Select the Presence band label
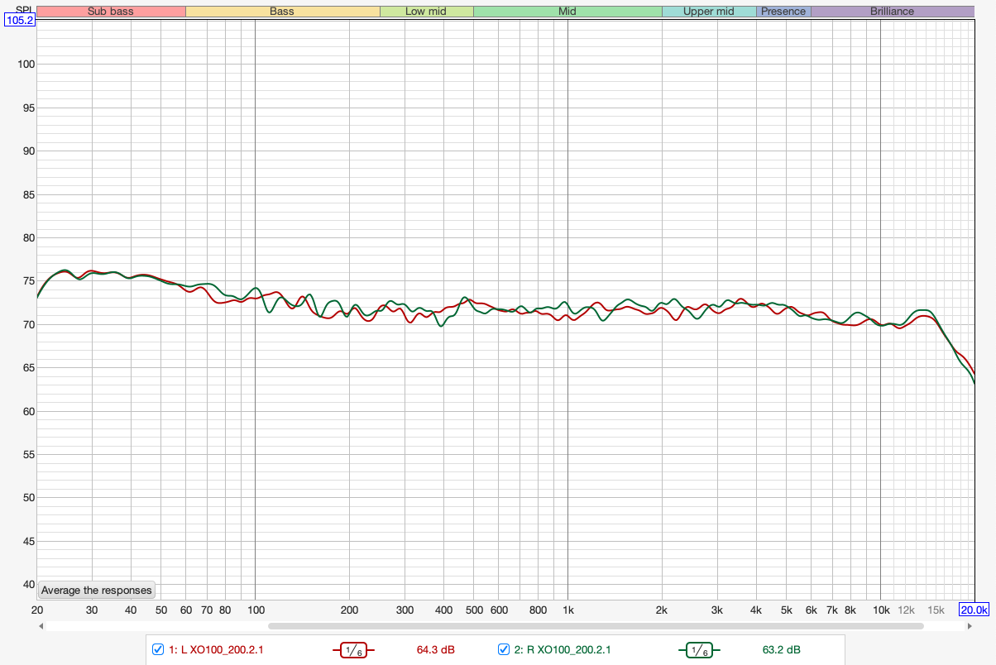 pos(783,12)
